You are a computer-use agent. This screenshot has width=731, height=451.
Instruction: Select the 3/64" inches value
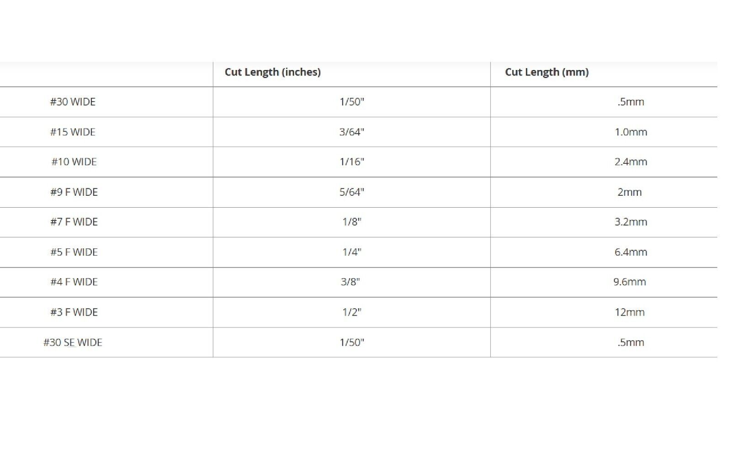[x=352, y=132]
